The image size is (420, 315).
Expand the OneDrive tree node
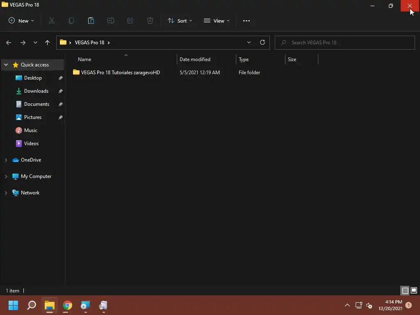click(x=6, y=160)
